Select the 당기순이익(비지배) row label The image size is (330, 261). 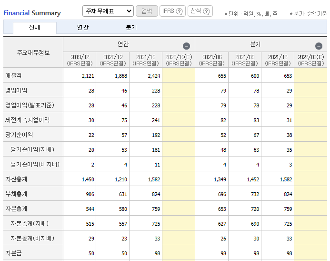pos(35,164)
